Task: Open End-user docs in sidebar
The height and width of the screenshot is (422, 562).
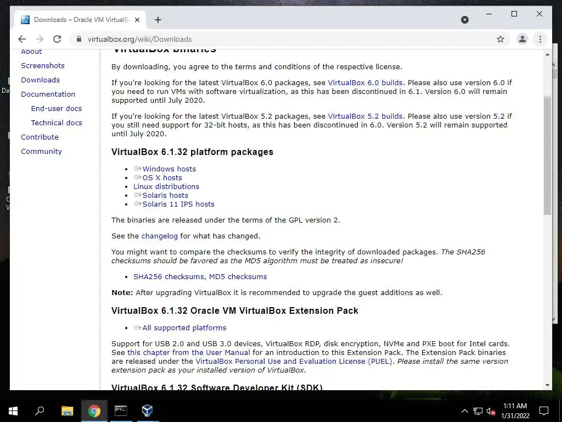Action: 57,108
